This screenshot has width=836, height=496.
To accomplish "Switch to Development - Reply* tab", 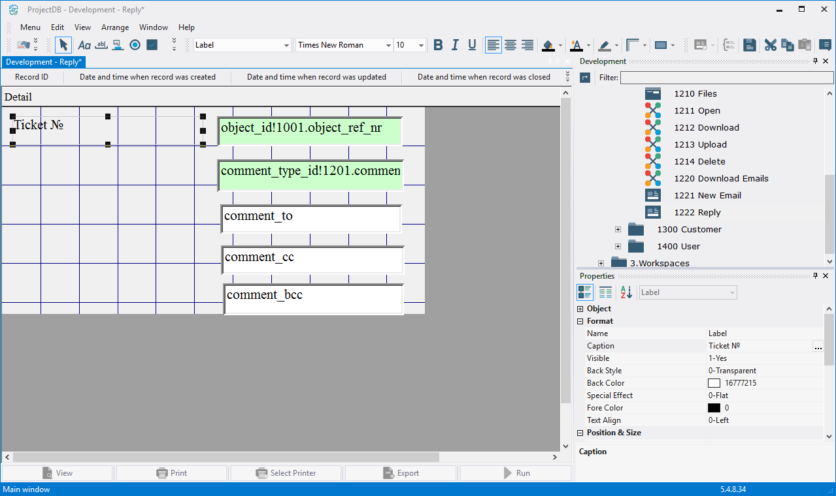I will pyautogui.click(x=44, y=62).
